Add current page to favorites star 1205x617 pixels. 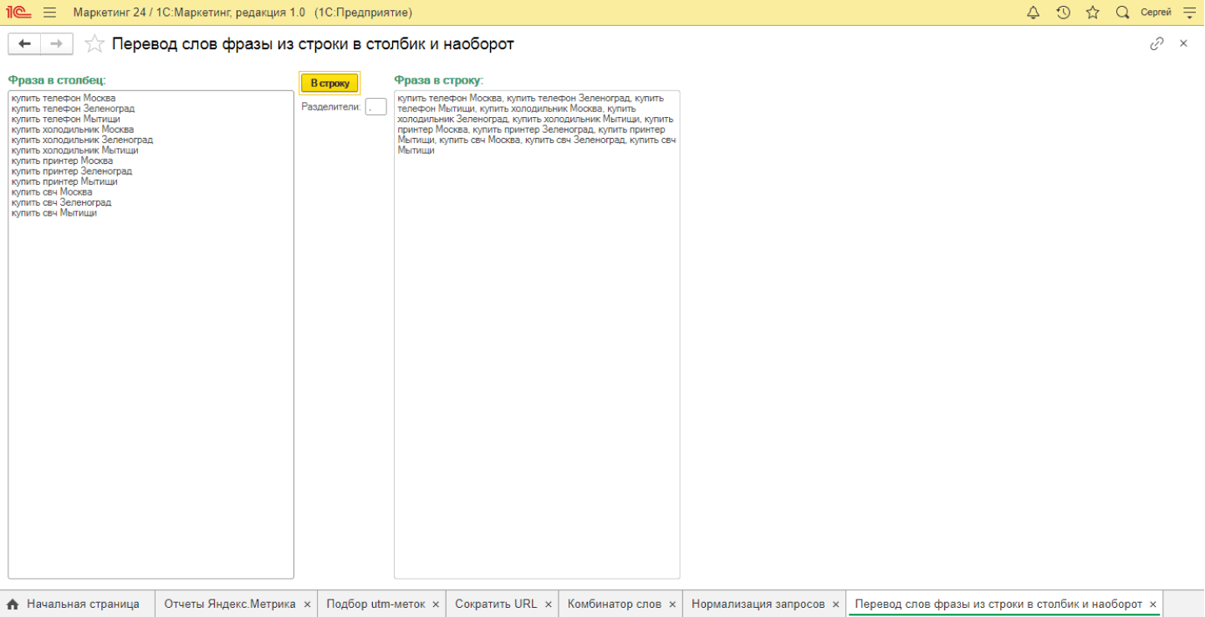(x=94, y=44)
